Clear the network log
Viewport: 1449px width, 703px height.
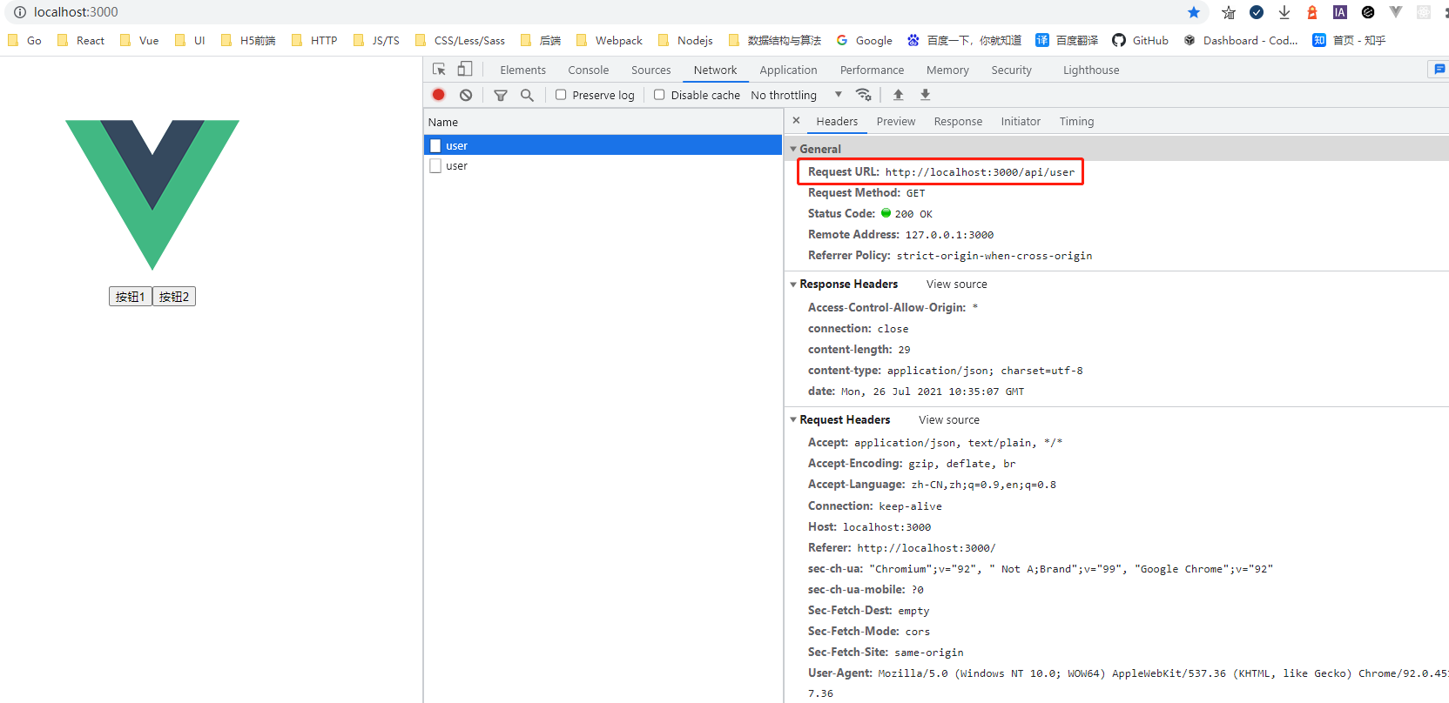point(466,95)
